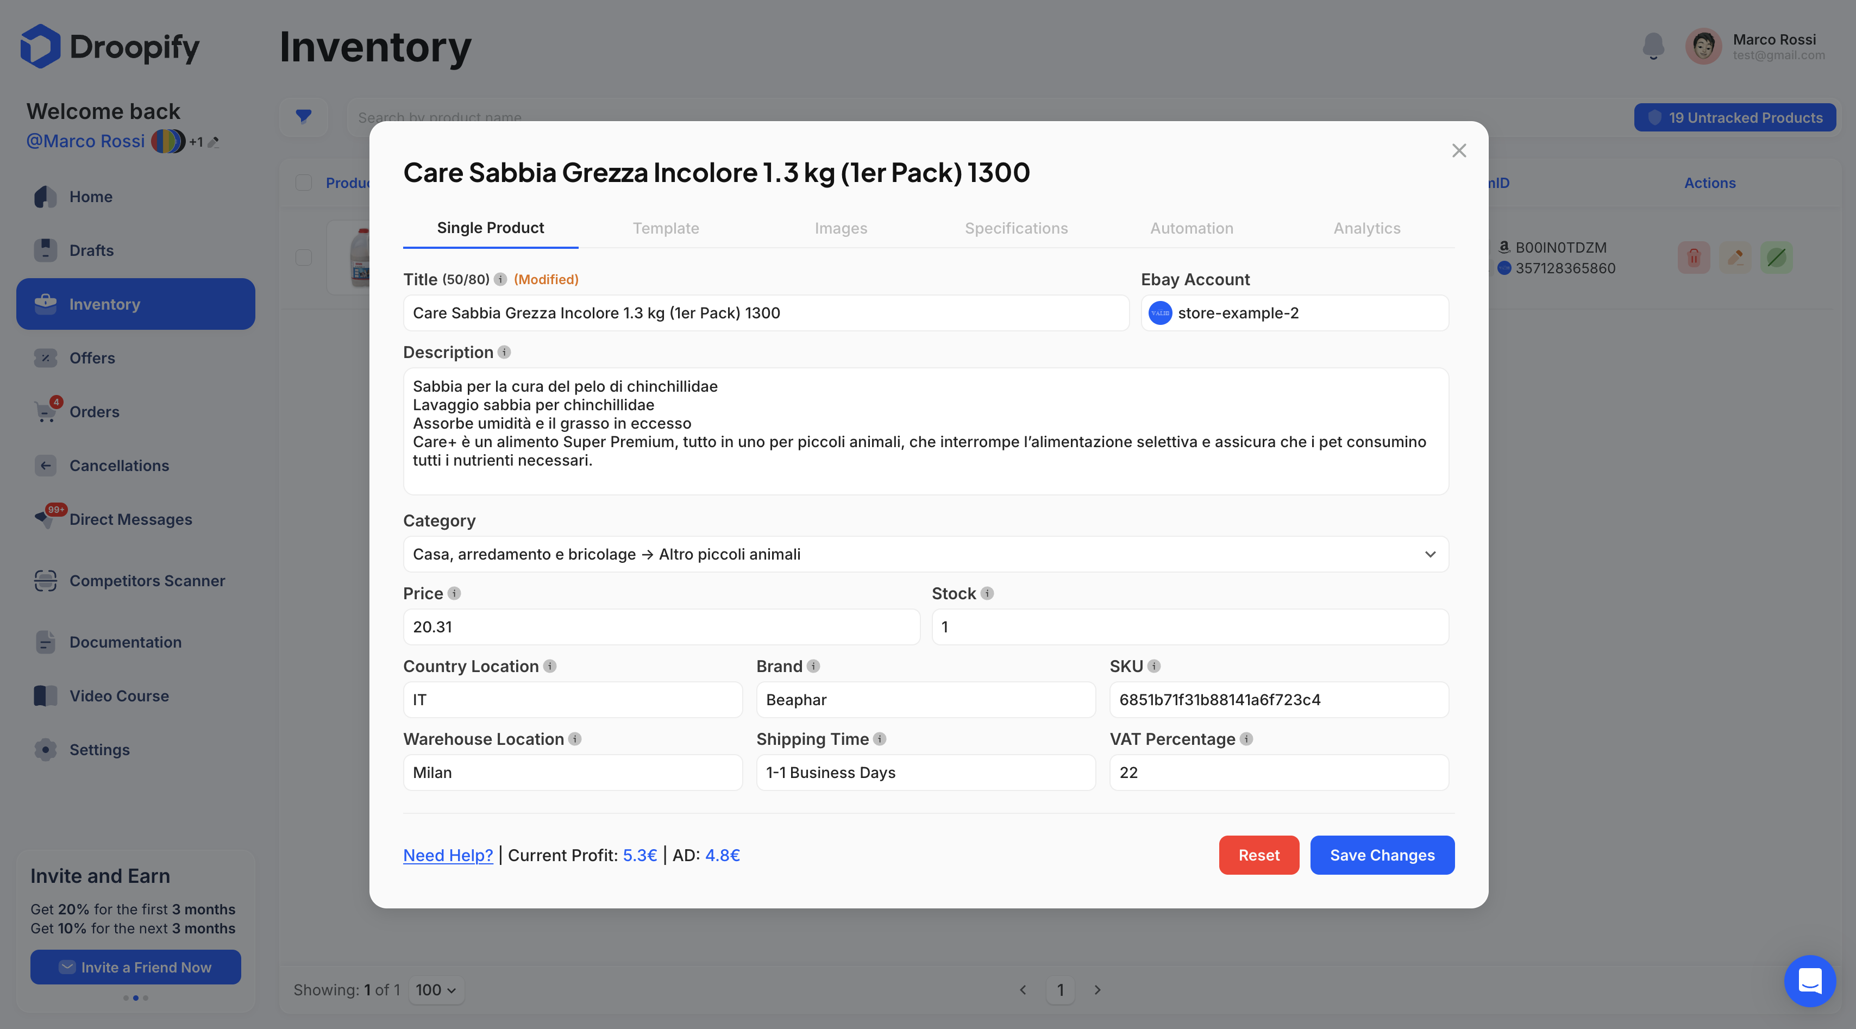Viewport: 1856px width, 1029px height.
Task: Open Documentation page
Action: point(126,642)
